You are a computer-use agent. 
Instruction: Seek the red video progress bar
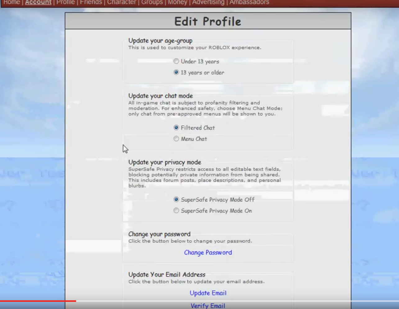(38, 301)
